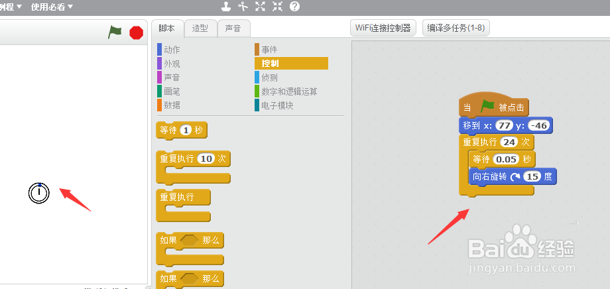Click the 等待 1 秒 palette block
Viewport: 610px width, 289px height.
(181, 131)
